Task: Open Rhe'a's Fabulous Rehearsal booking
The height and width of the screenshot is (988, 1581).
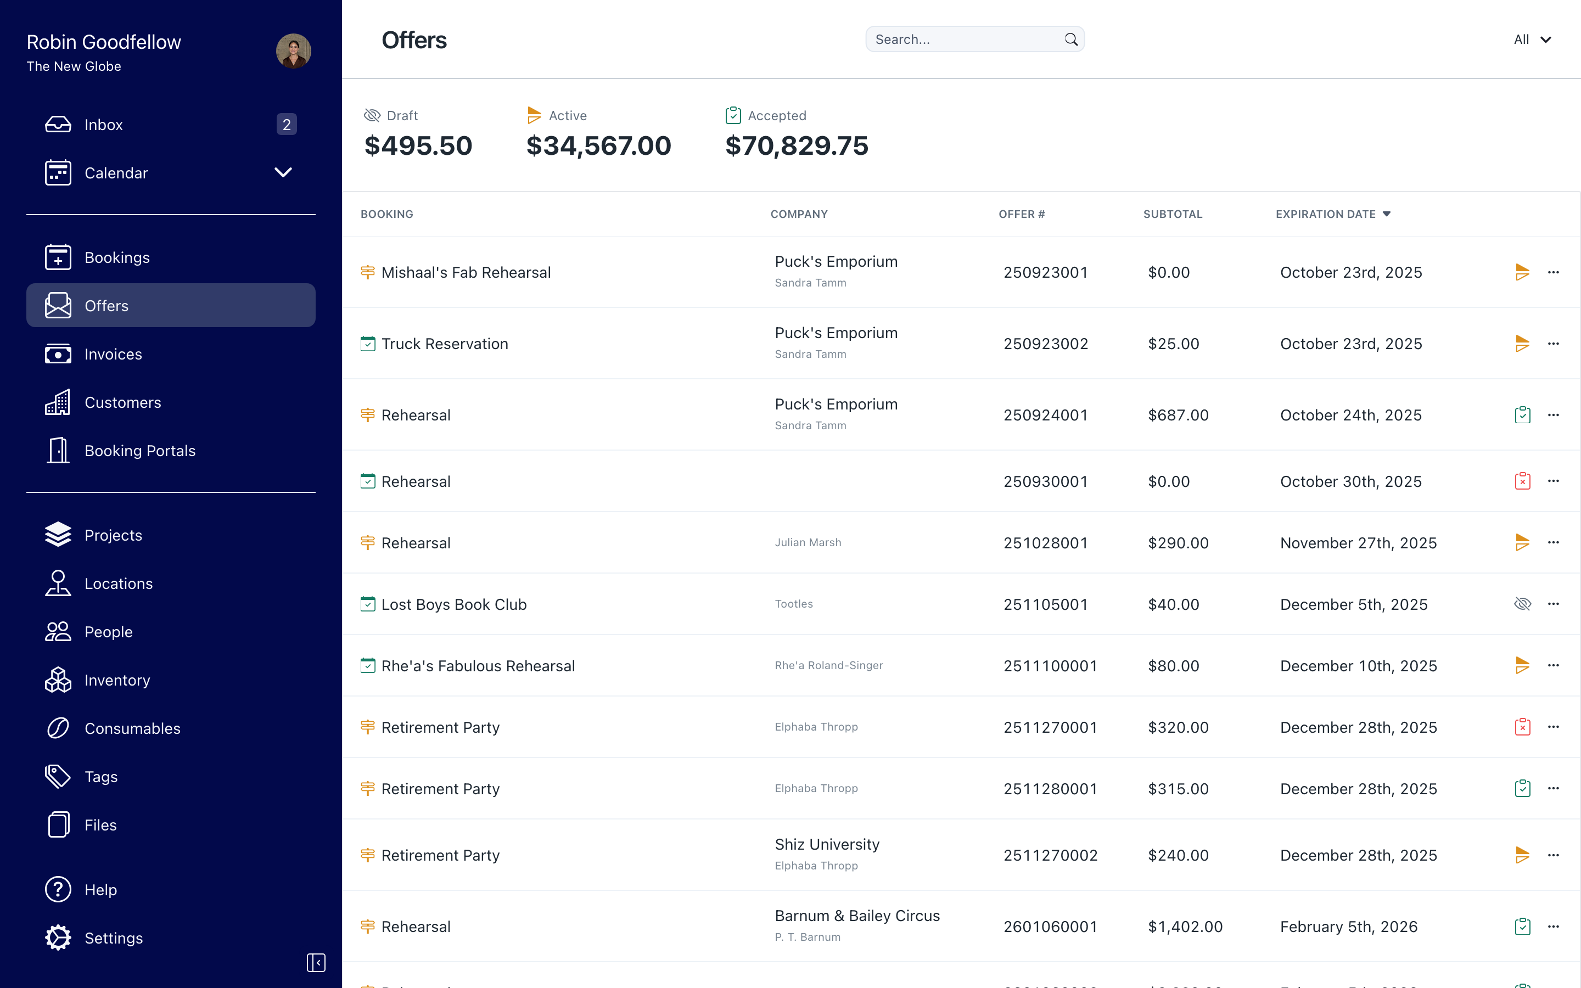Action: pyautogui.click(x=478, y=666)
